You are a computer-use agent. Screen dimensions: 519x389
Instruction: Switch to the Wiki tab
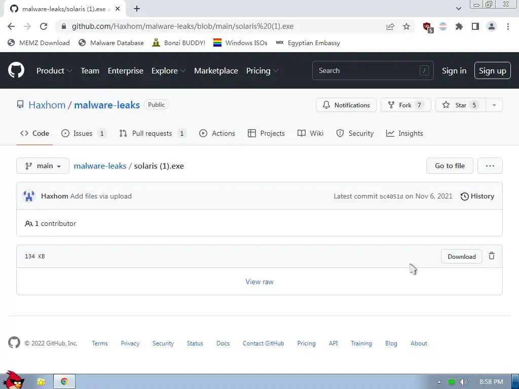pos(311,133)
